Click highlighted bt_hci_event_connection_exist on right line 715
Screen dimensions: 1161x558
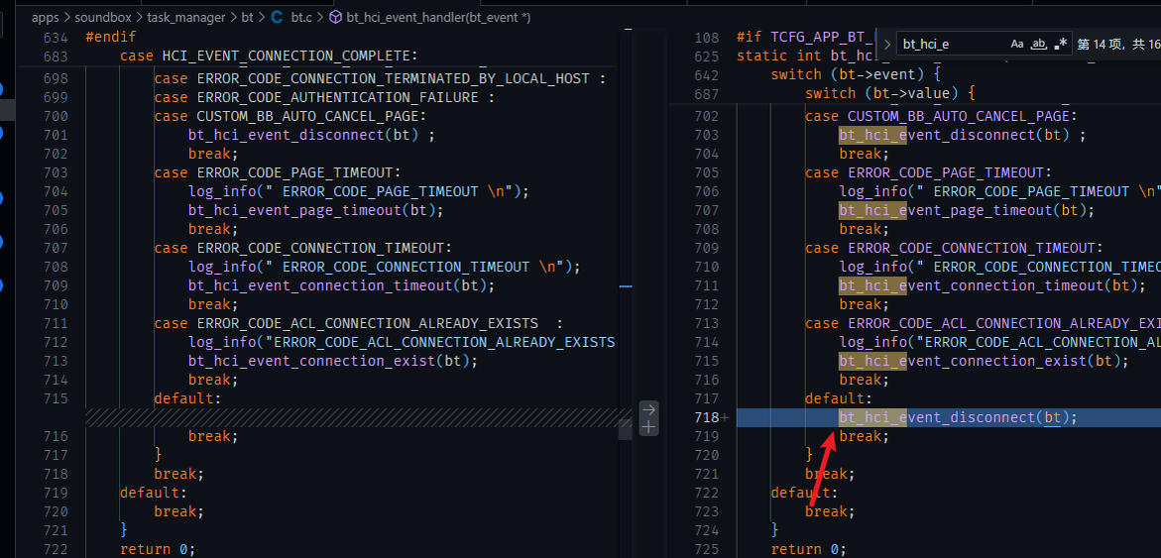(984, 361)
